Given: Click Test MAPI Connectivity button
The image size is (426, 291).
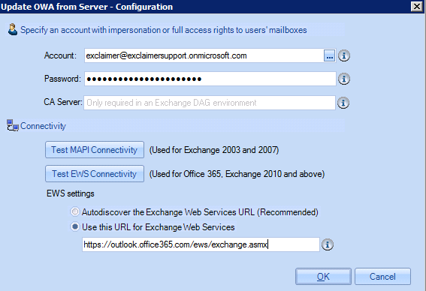Looking at the screenshot, I should (x=95, y=150).
